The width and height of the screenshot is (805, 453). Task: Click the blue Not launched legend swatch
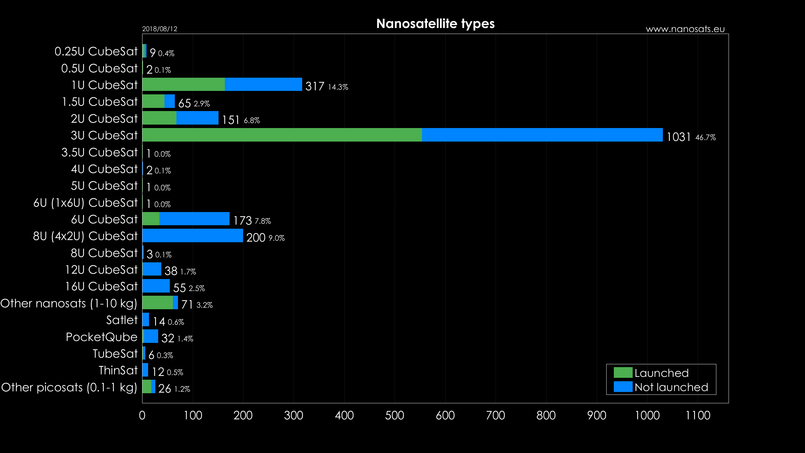point(623,387)
